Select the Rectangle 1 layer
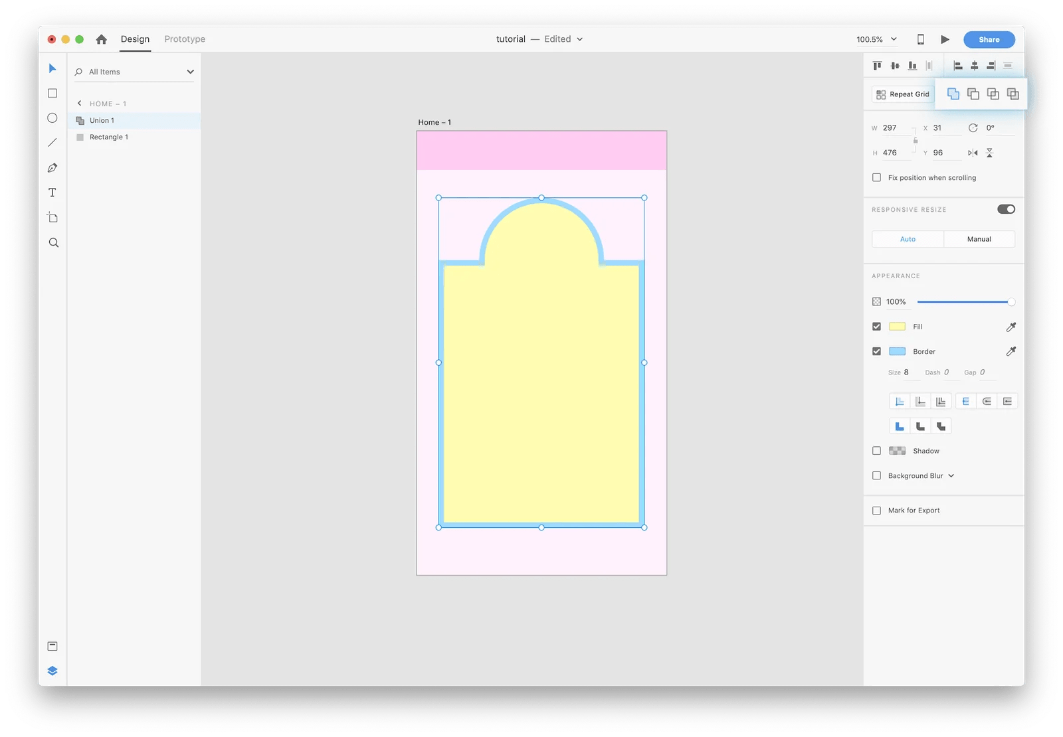1063x737 pixels. coord(134,137)
